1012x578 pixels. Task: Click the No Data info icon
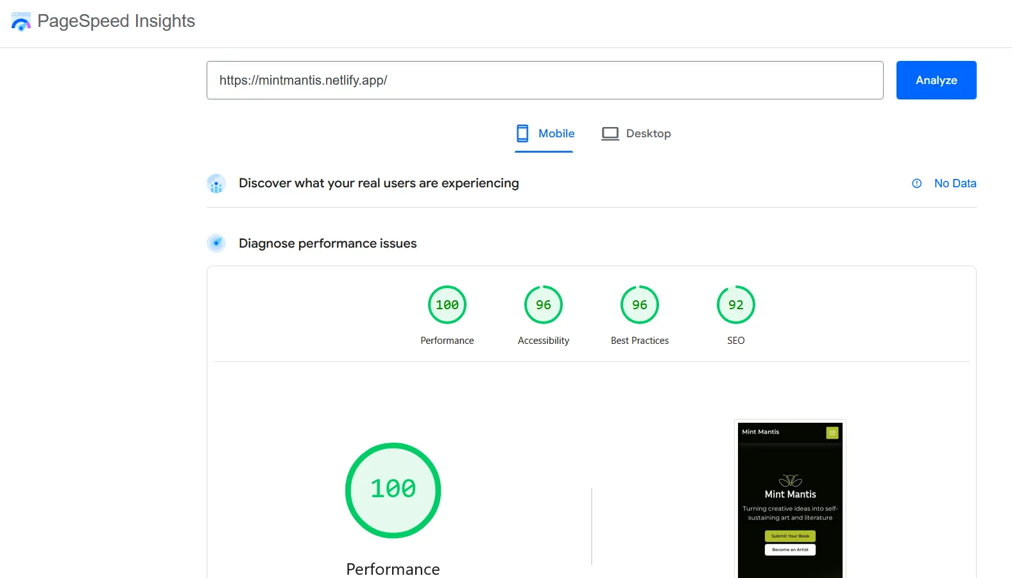[917, 183]
